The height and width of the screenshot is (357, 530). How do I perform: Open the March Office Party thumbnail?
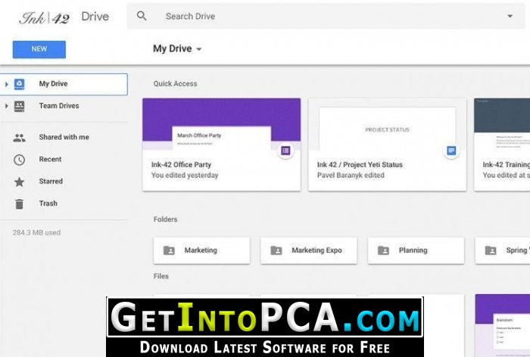(221, 124)
